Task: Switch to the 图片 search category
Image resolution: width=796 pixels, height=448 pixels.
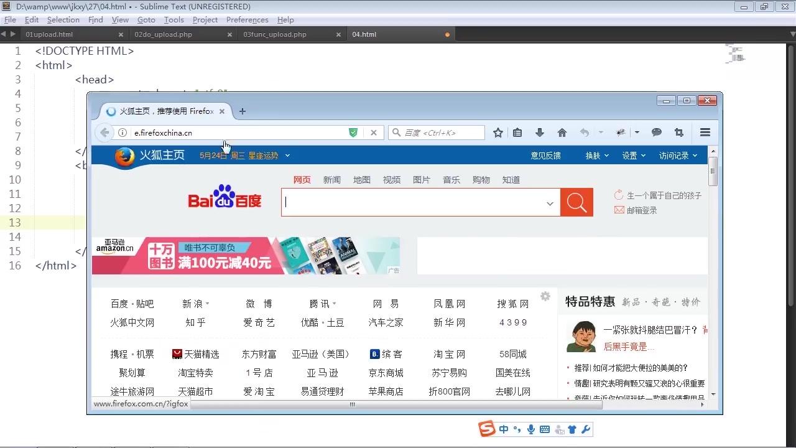Action: click(x=421, y=180)
